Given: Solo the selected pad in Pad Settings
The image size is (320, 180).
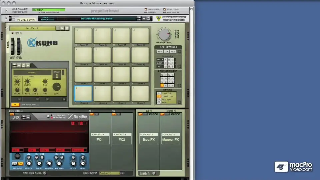Looking at the screenshot, I should coord(173,51).
